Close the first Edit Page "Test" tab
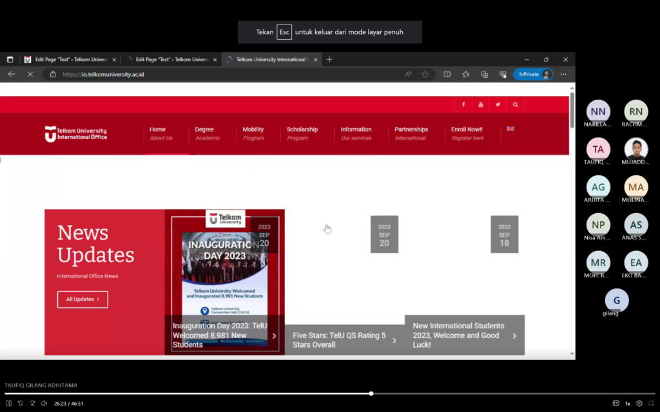660x412 pixels. [x=114, y=60]
